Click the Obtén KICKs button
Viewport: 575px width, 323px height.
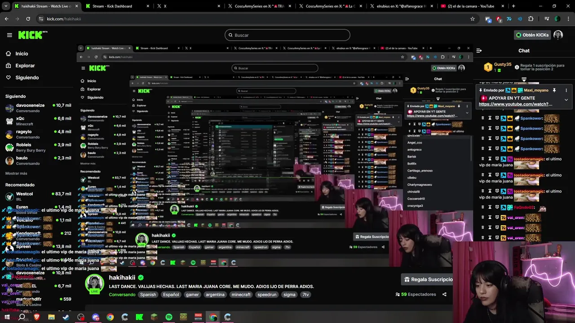click(x=532, y=35)
